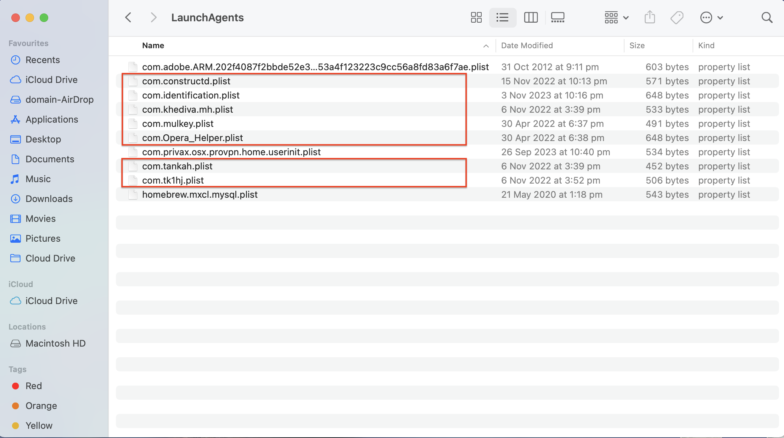Select list view mode
784x438 pixels.
point(502,17)
